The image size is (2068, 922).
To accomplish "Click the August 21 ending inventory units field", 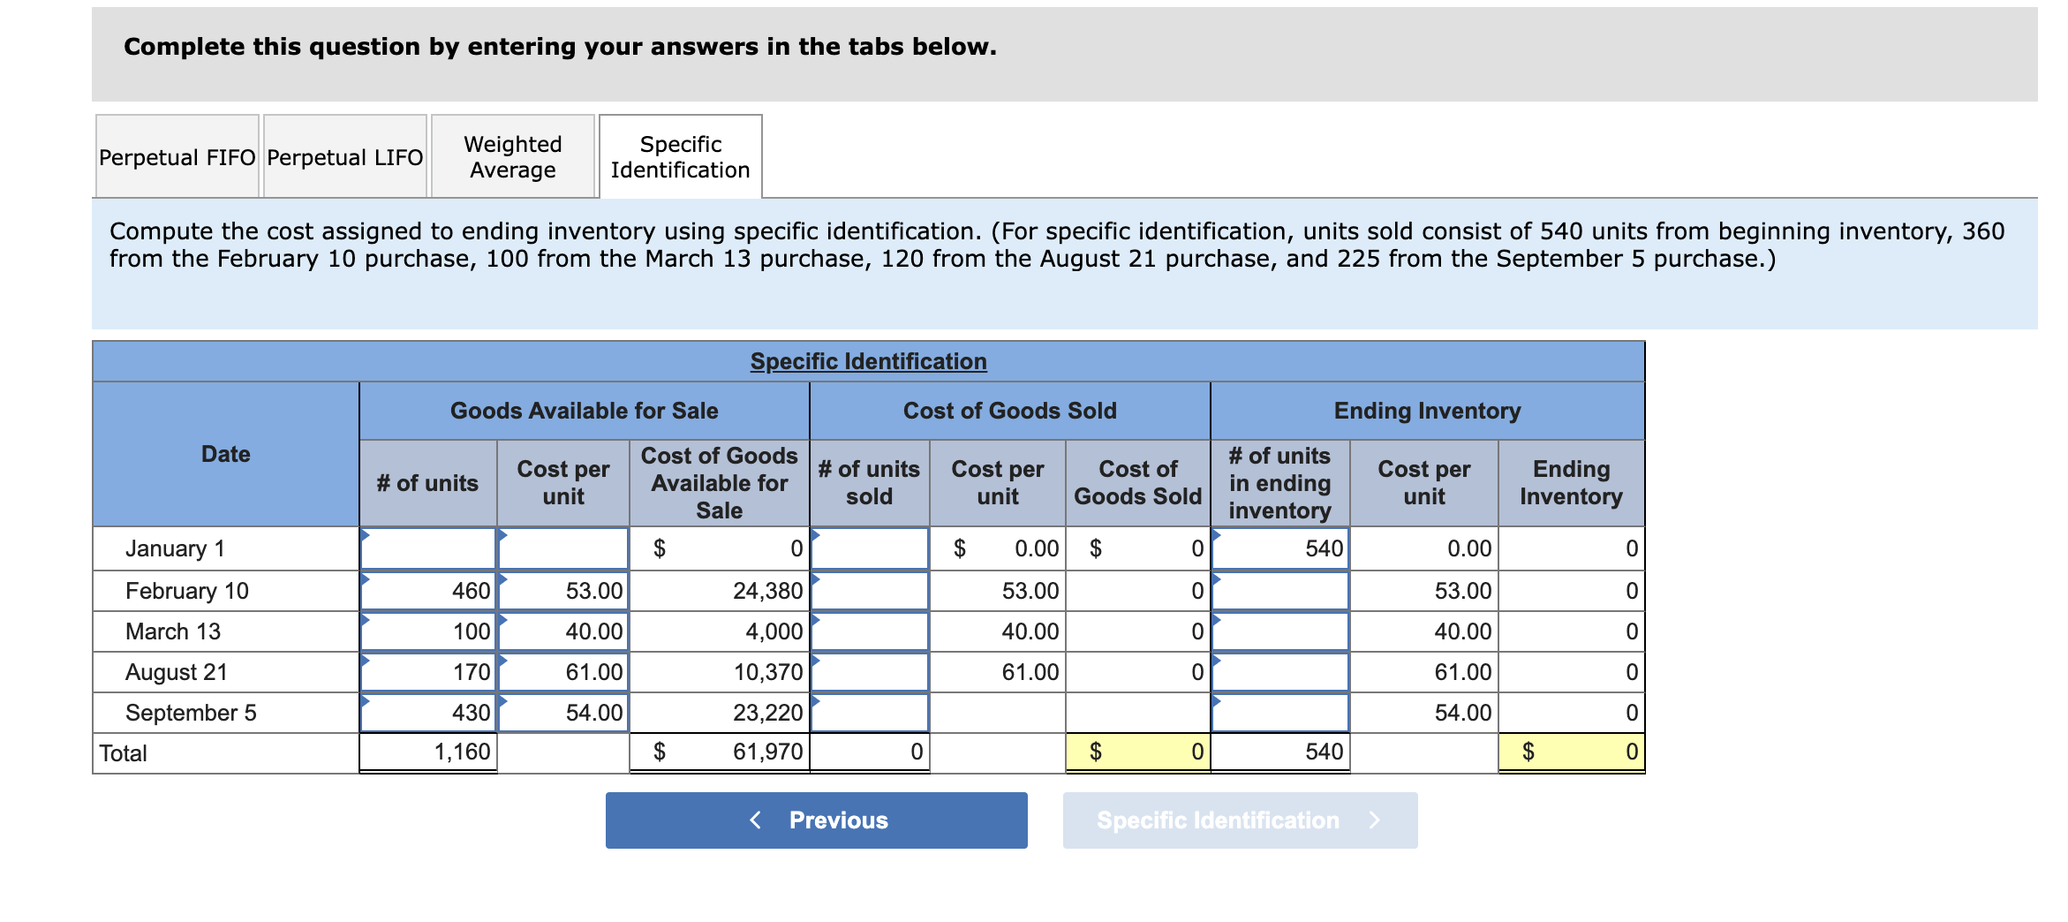I will point(1279,670).
